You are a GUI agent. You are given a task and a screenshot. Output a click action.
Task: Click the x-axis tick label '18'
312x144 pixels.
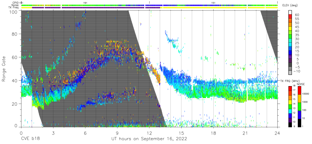click(x=213, y=133)
